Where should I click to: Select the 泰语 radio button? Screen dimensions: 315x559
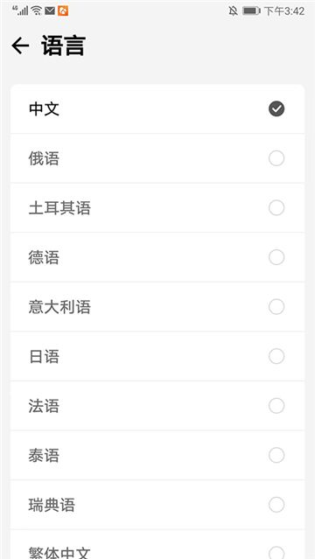click(276, 456)
